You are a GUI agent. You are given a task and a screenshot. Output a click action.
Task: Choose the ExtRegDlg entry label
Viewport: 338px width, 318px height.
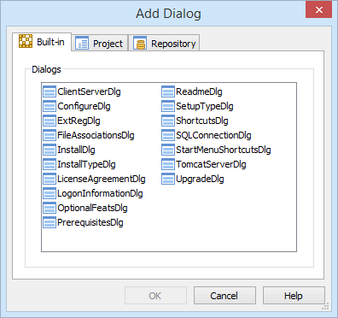79,121
